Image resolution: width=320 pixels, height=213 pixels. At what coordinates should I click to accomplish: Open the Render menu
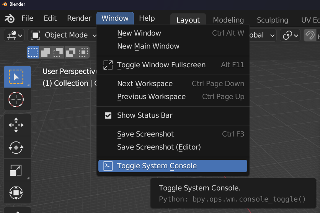pyautogui.click(x=79, y=18)
